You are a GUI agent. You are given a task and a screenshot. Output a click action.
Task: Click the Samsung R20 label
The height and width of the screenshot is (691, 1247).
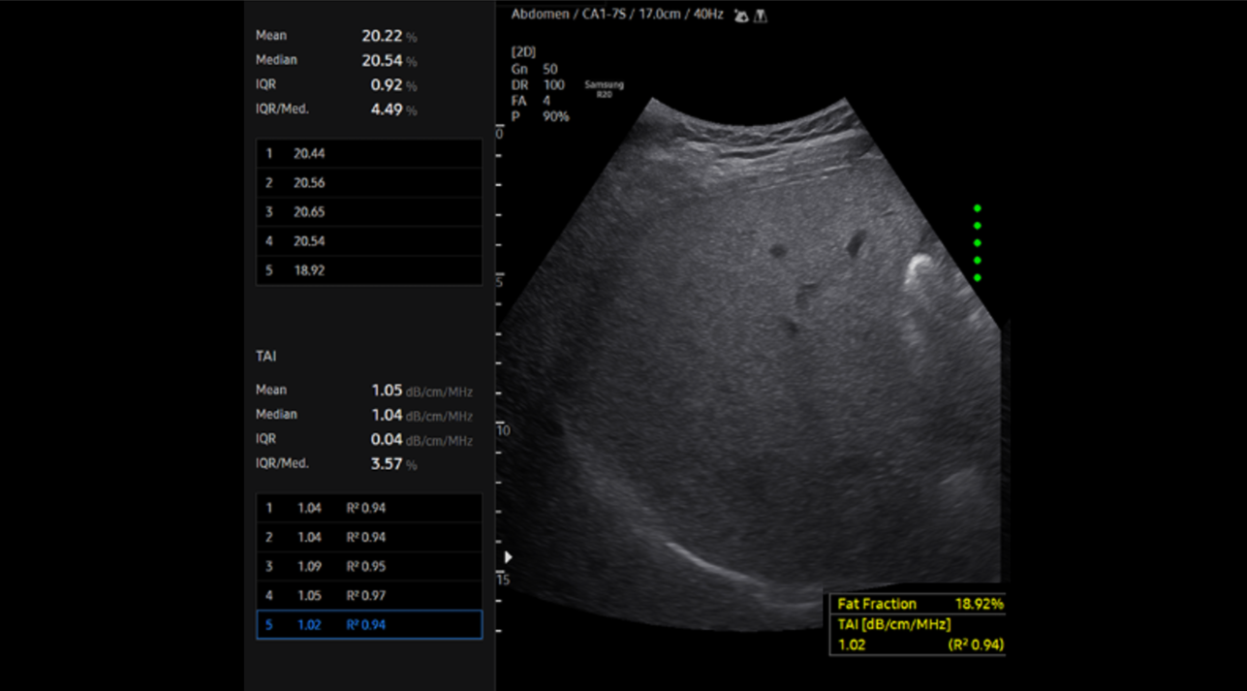(605, 88)
